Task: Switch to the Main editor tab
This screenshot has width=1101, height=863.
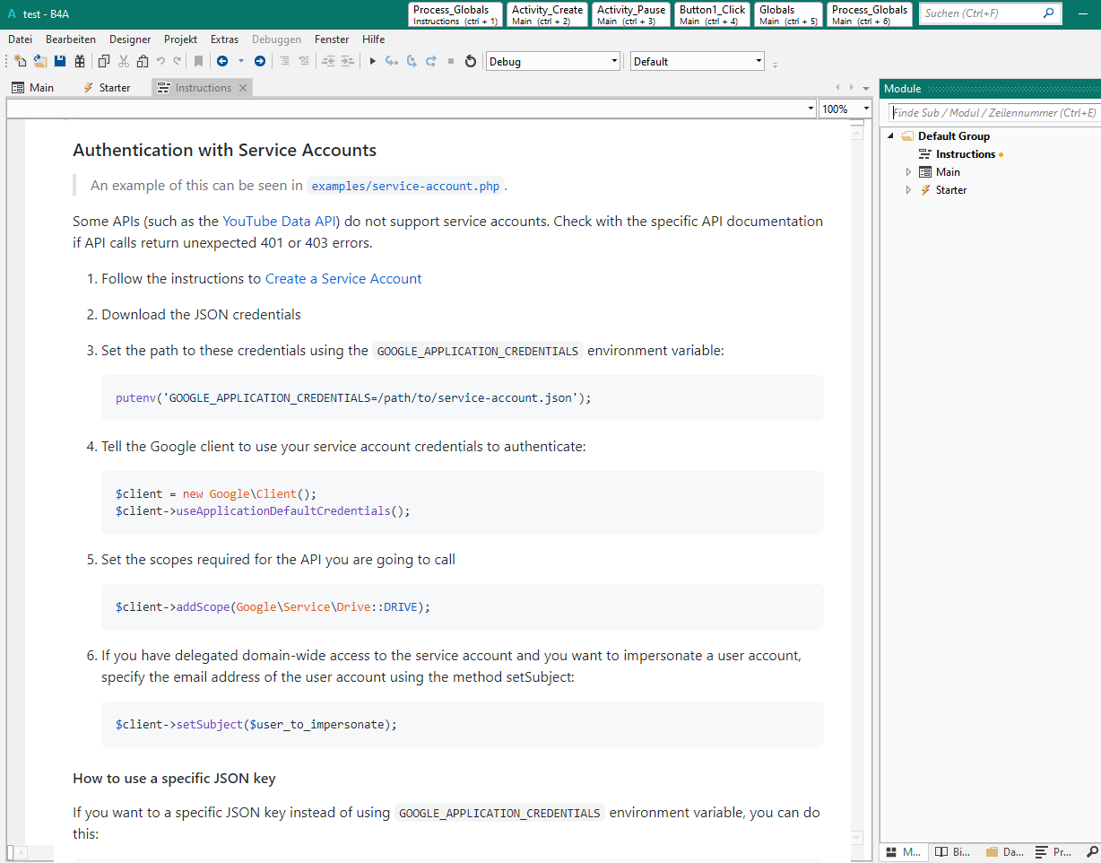Action: point(33,88)
